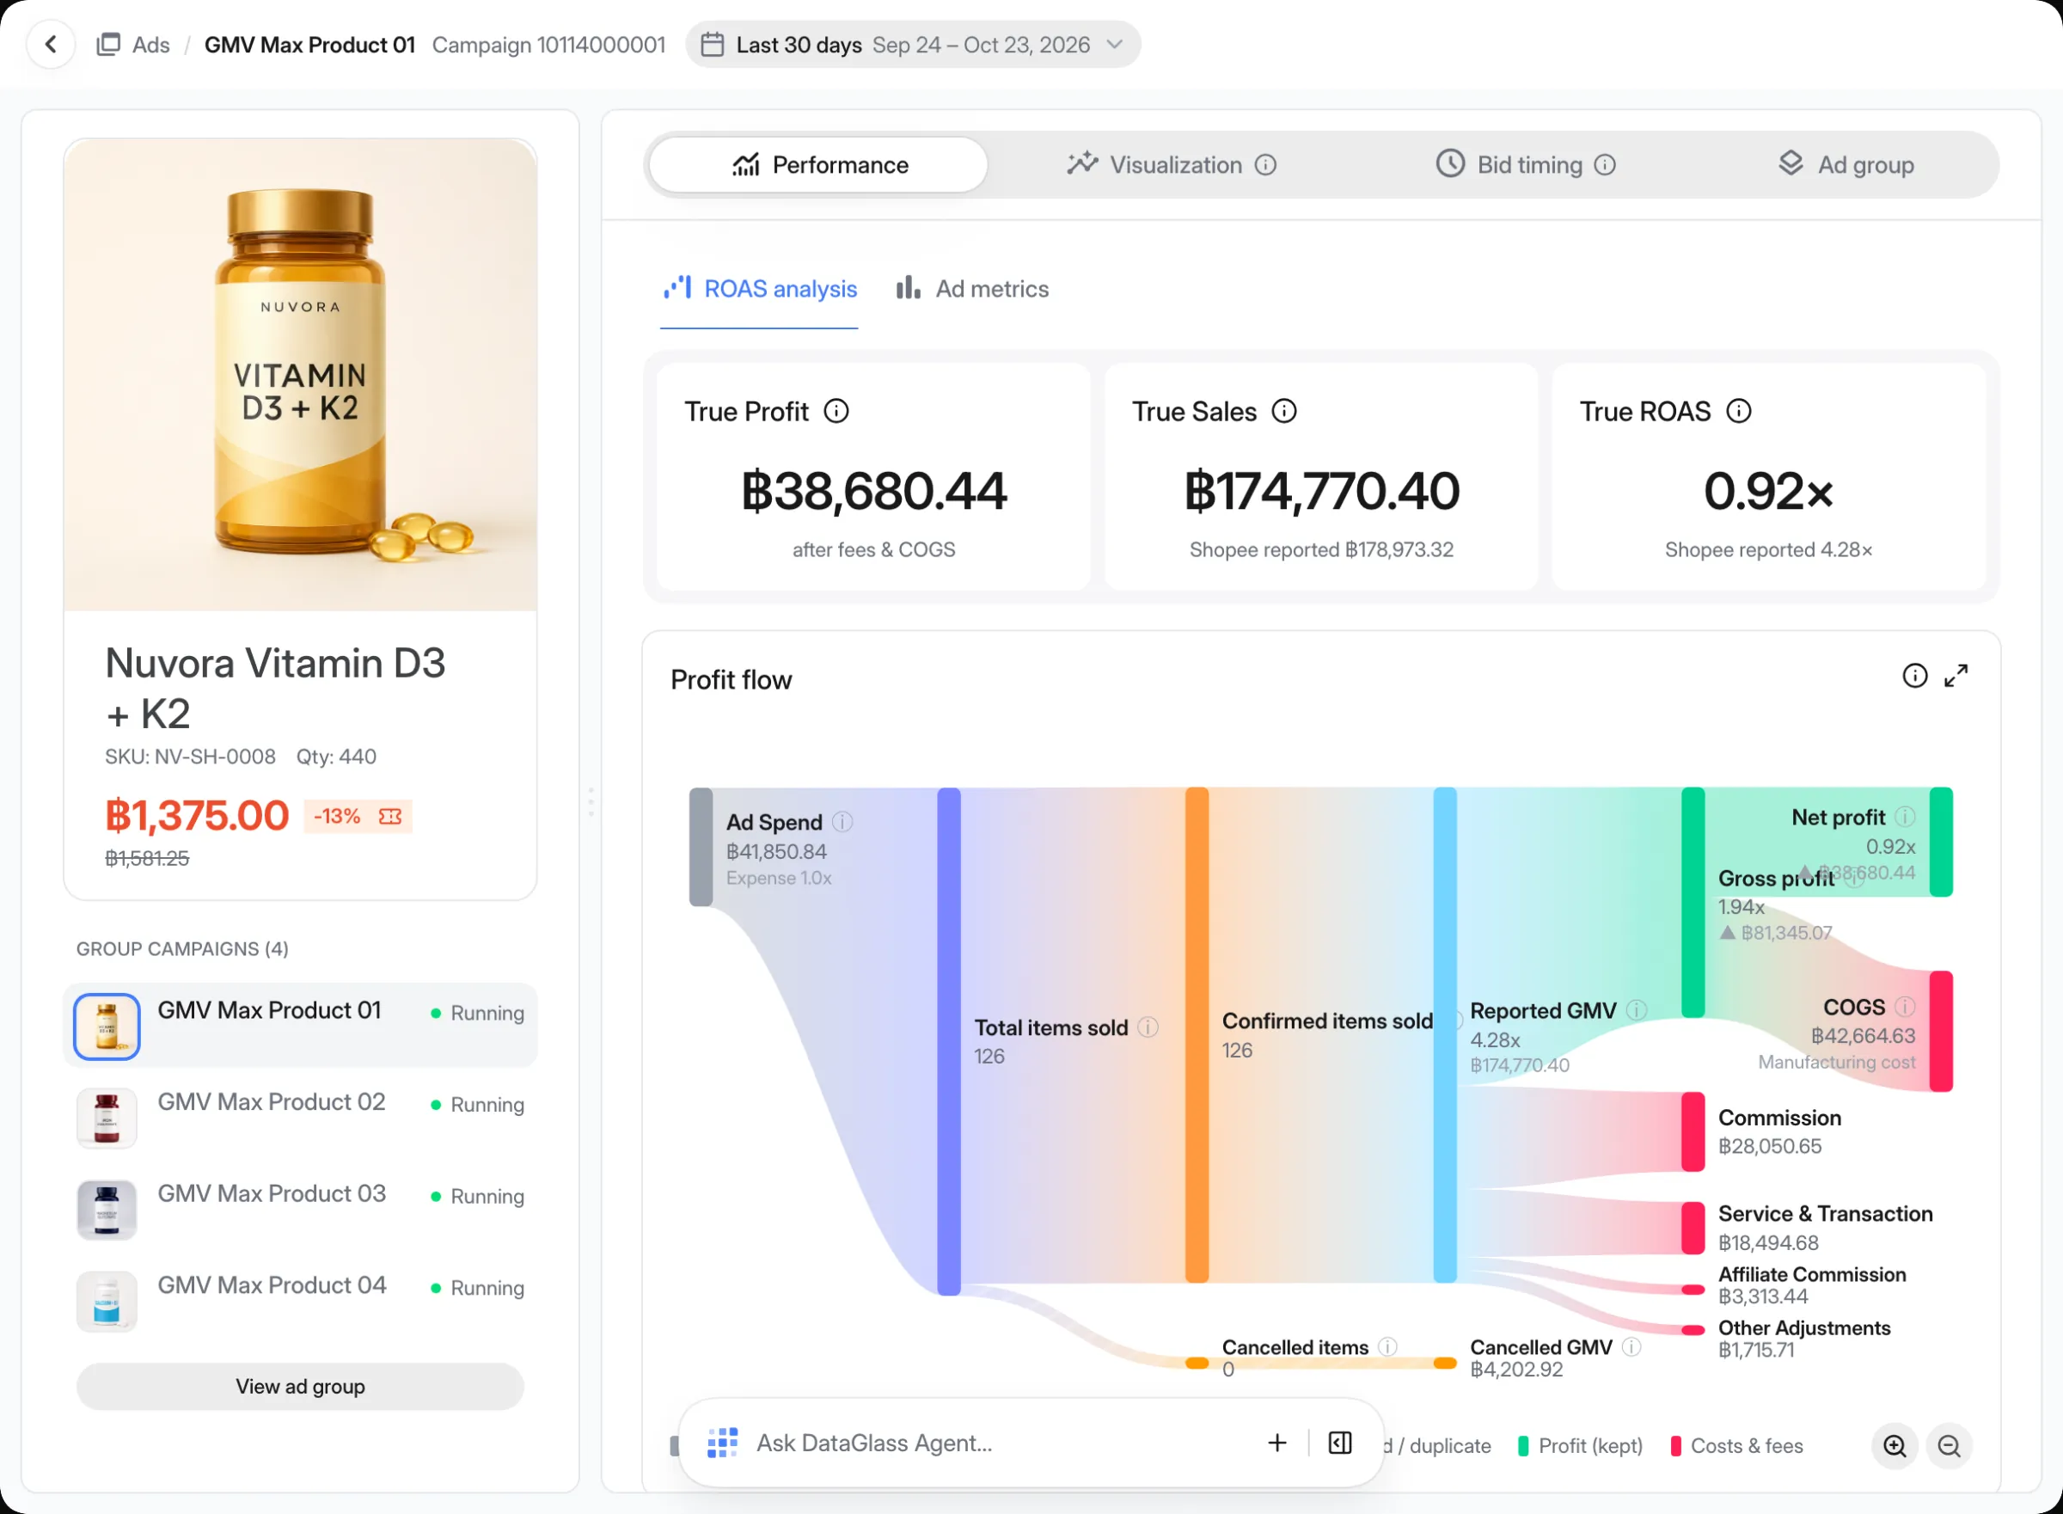The width and height of the screenshot is (2063, 1514).
Task: Click the True Sales info icon
Action: point(1283,412)
